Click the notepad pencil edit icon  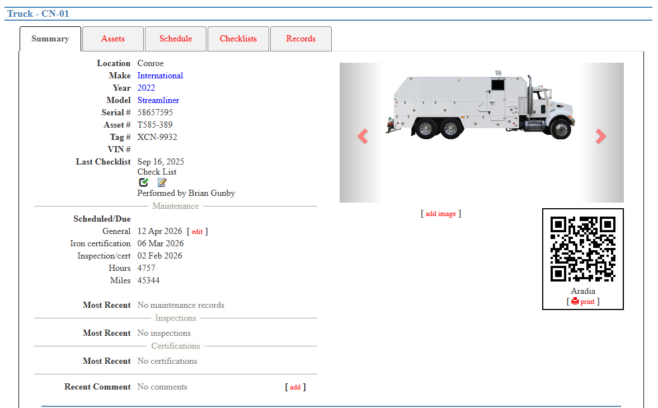[x=162, y=182]
